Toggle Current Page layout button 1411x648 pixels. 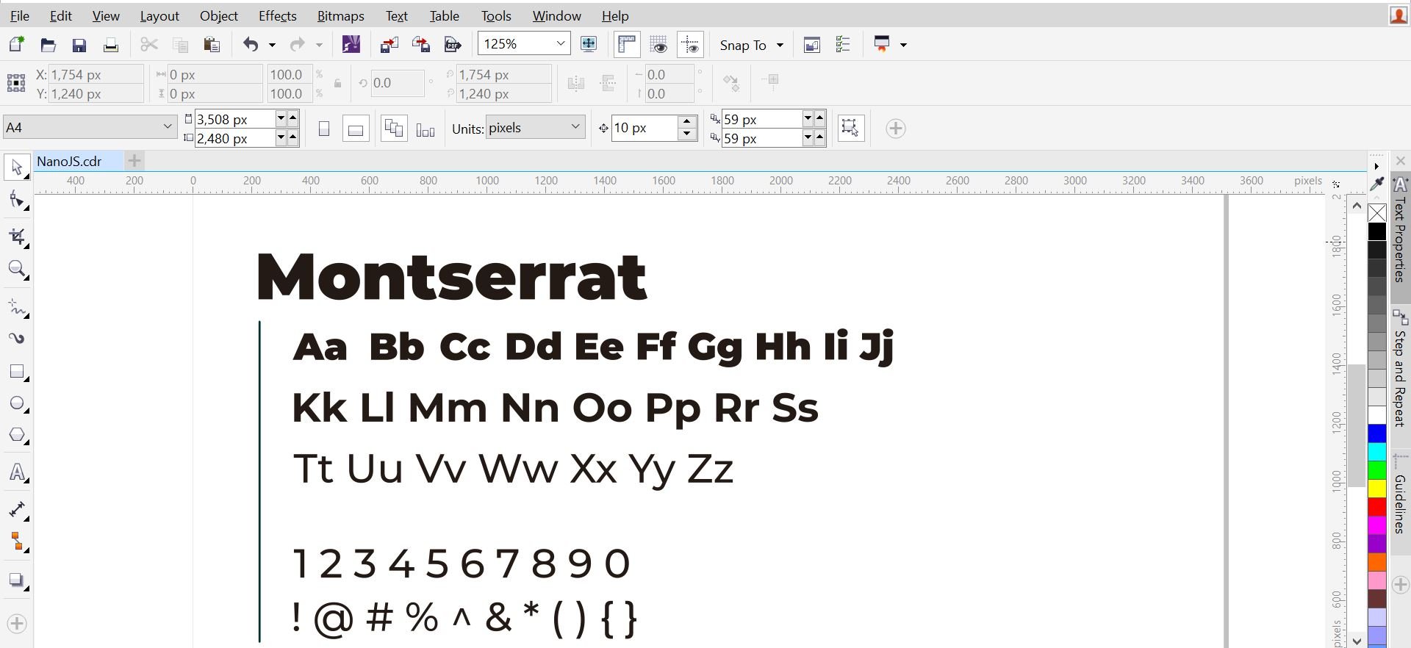click(x=426, y=129)
